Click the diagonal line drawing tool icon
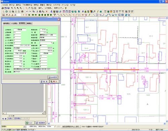Image resolution: width=168 pixels, height=131 pixels. coord(94,15)
